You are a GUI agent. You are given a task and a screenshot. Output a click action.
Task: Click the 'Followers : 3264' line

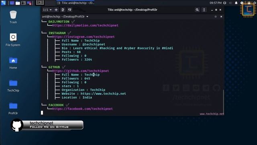click(x=77, y=60)
